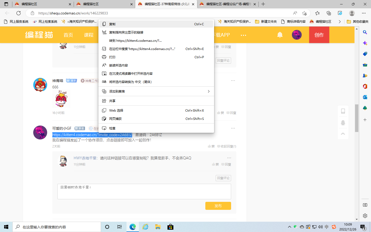Viewport: 371px width, 232px height.
Task: Click the read aloud icon in the address bar
Action: pyautogui.click(x=295, y=13)
